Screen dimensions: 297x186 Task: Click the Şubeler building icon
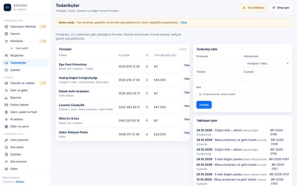point(6,70)
